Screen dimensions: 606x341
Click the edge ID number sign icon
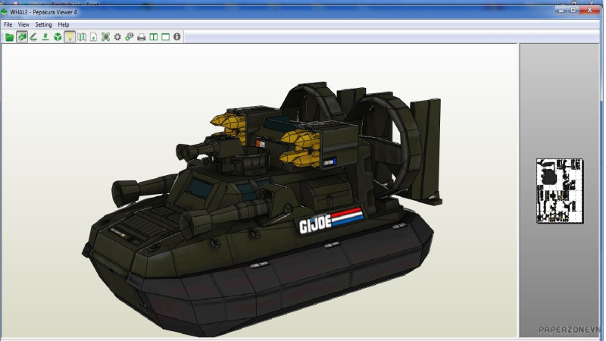coord(45,36)
